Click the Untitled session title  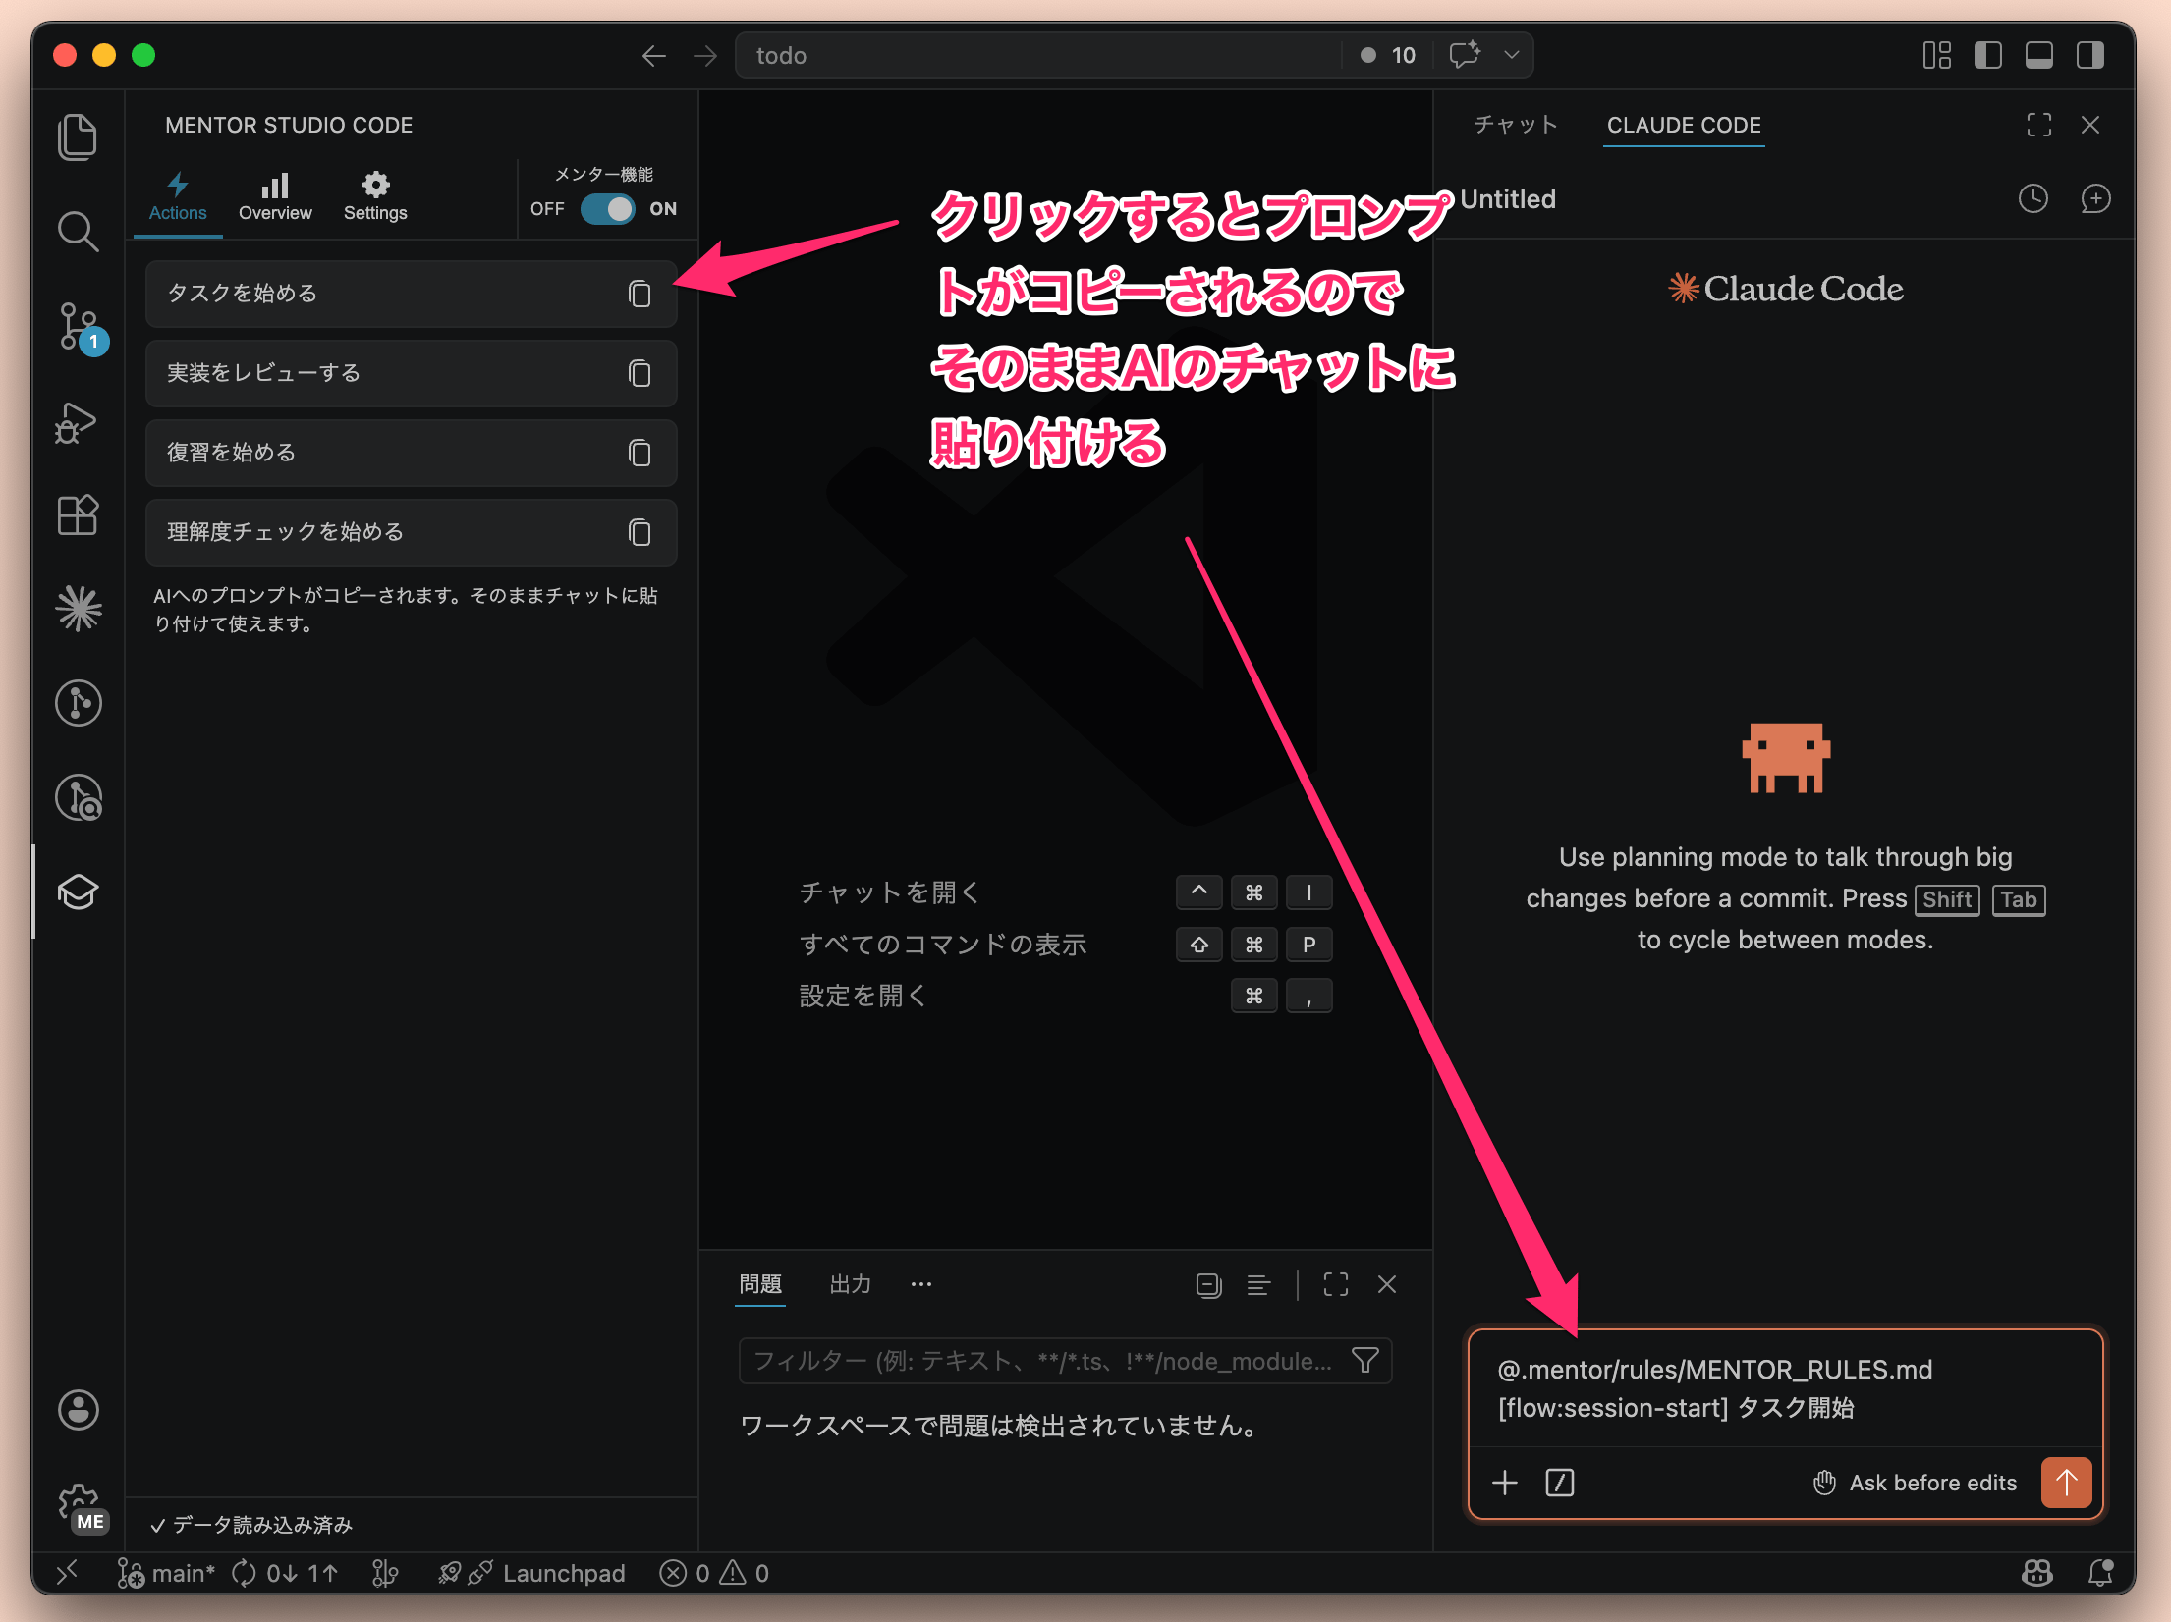1508,199
